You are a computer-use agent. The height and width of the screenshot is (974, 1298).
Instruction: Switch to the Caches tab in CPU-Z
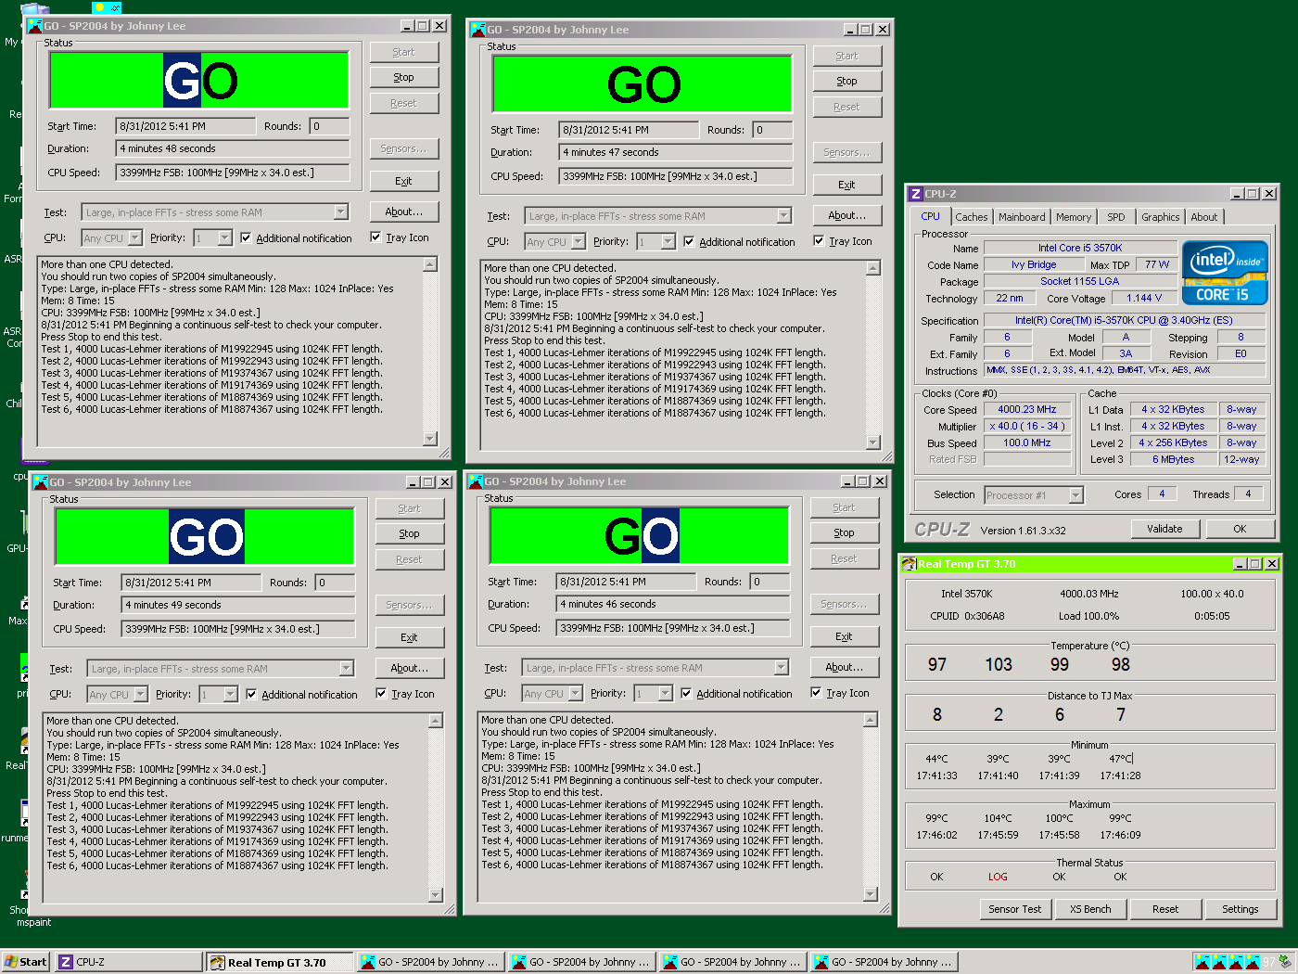coord(972,217)
